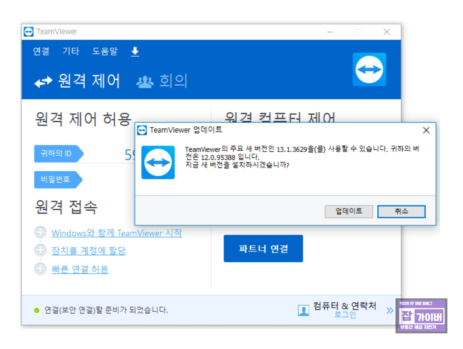
Task: Click the TeamViewer title bar app icon
Action: pos(29,32)
